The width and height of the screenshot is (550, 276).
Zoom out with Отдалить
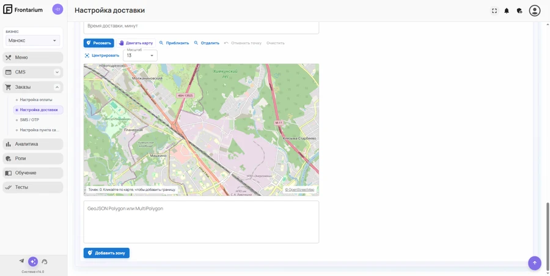207,43
